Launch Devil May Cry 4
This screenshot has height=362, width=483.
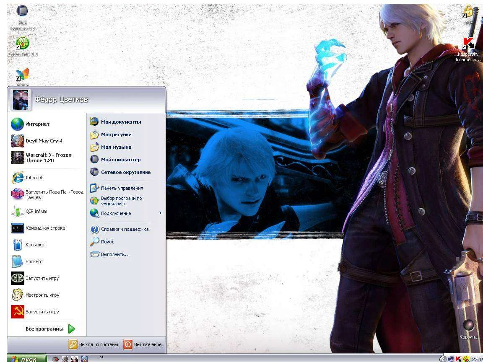pos(47,141)
